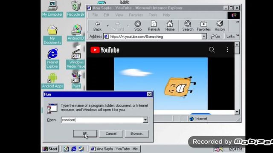Click the browser scrollbar up arrow
The width and height of the screenshot is (273, 153).
click(237, 45)
